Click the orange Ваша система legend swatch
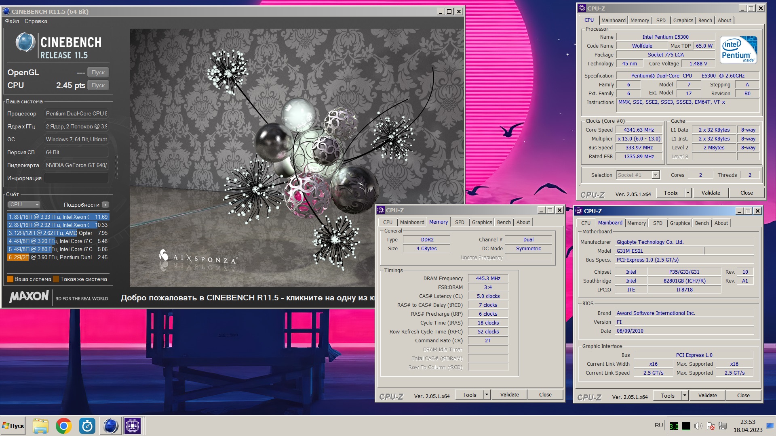Screen dimensions: 776x436 10,279
